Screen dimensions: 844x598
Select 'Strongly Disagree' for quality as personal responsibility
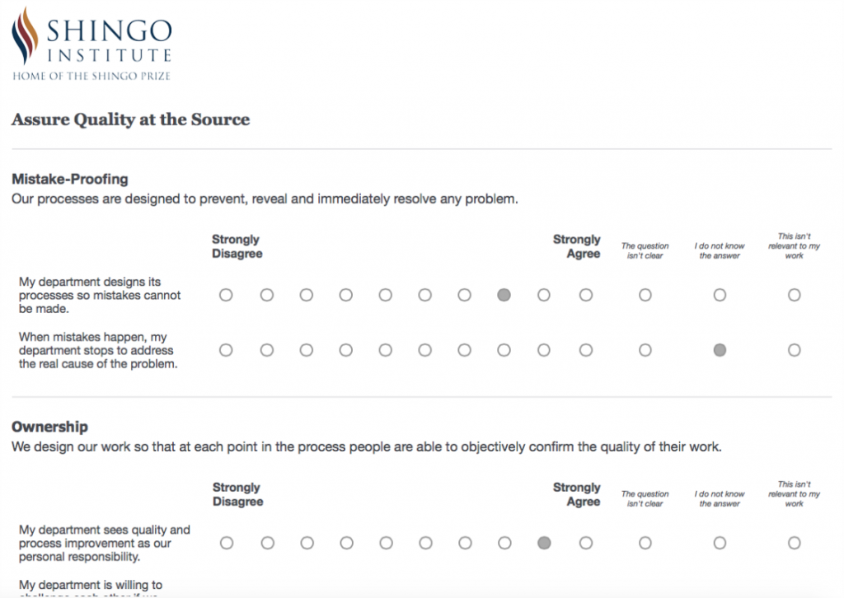click(226, 543)
